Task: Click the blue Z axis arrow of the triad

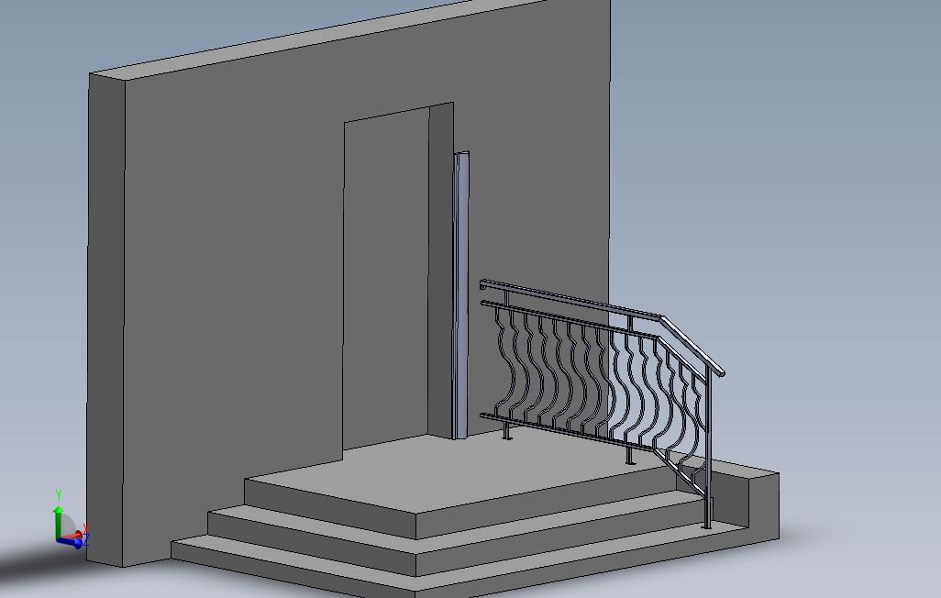Action: coord(71,542)
